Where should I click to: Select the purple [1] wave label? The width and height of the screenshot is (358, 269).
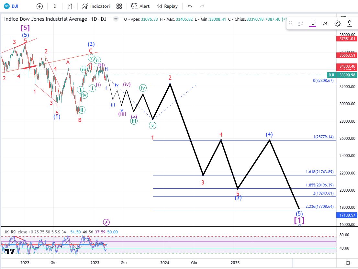tap(299, 220)
